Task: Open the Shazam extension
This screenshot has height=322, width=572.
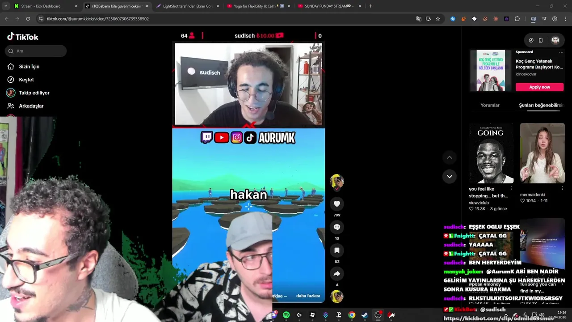Action: point(453,19)
